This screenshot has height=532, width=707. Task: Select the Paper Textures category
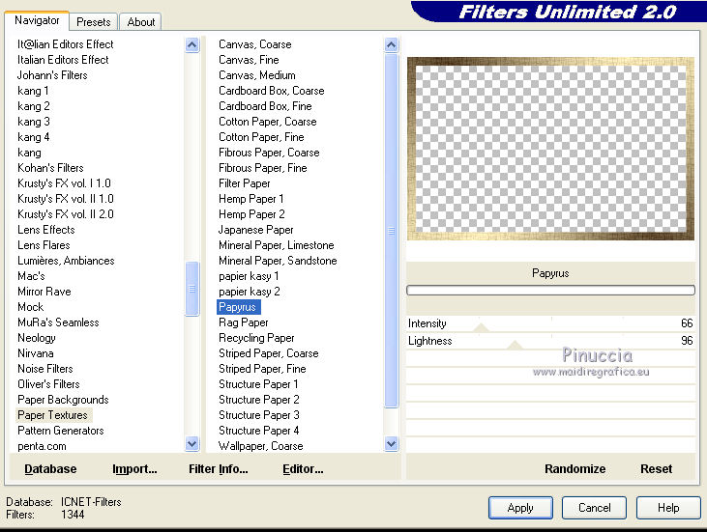pos(53,415)
